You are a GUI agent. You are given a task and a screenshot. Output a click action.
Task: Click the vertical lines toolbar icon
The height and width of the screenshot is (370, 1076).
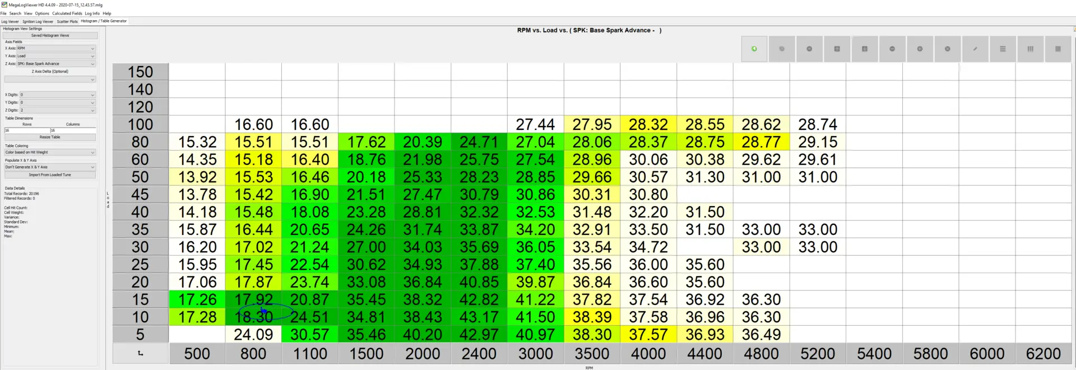1030,49
